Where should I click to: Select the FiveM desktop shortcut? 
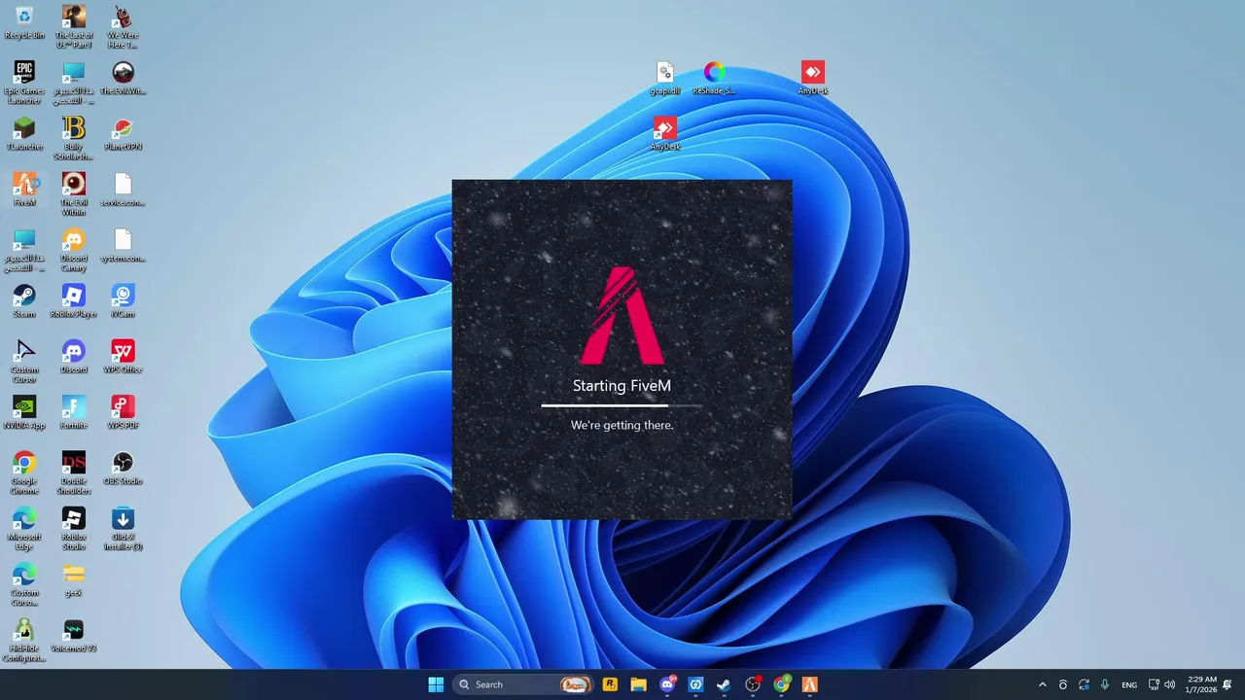(24, 189)
